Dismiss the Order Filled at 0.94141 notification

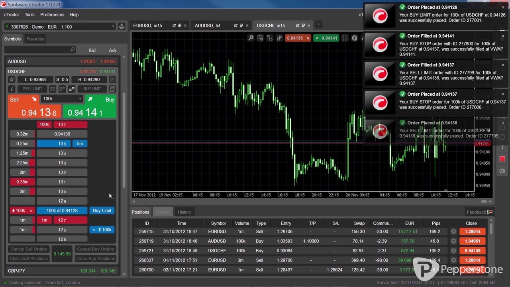click(503, 36)
